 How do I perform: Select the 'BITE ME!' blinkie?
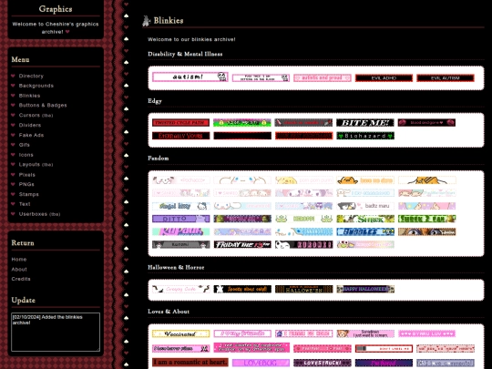[x=365, y=123]
